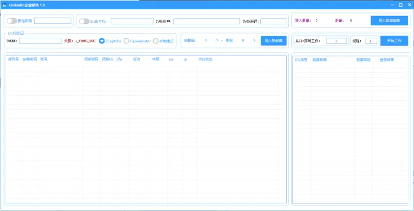
Task: Click the 从ID/序号工作 number field
Action: (336, 41)
